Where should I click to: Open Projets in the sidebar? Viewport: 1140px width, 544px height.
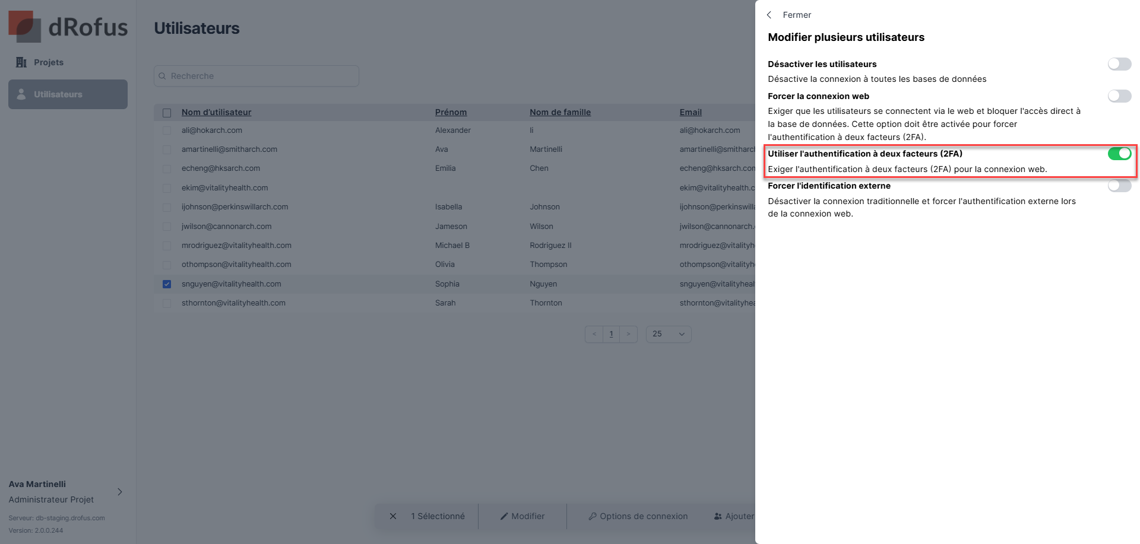49,62
